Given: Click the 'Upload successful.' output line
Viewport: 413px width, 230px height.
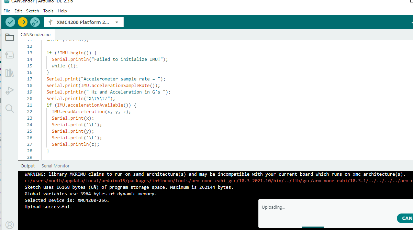Looking at the screenshot, I should (48, 207).
